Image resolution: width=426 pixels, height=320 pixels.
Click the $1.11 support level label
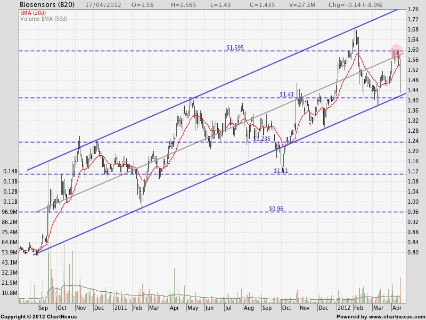(281, 171)
